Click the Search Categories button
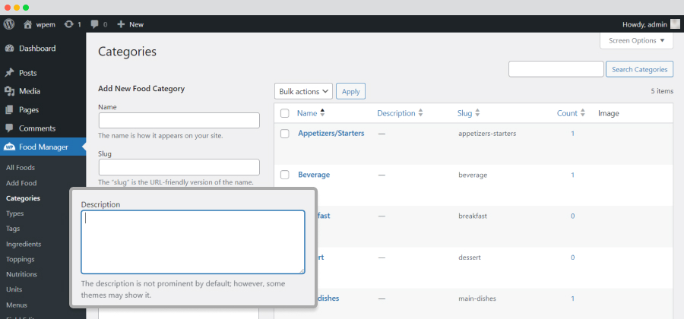 [x=639, y=69]
